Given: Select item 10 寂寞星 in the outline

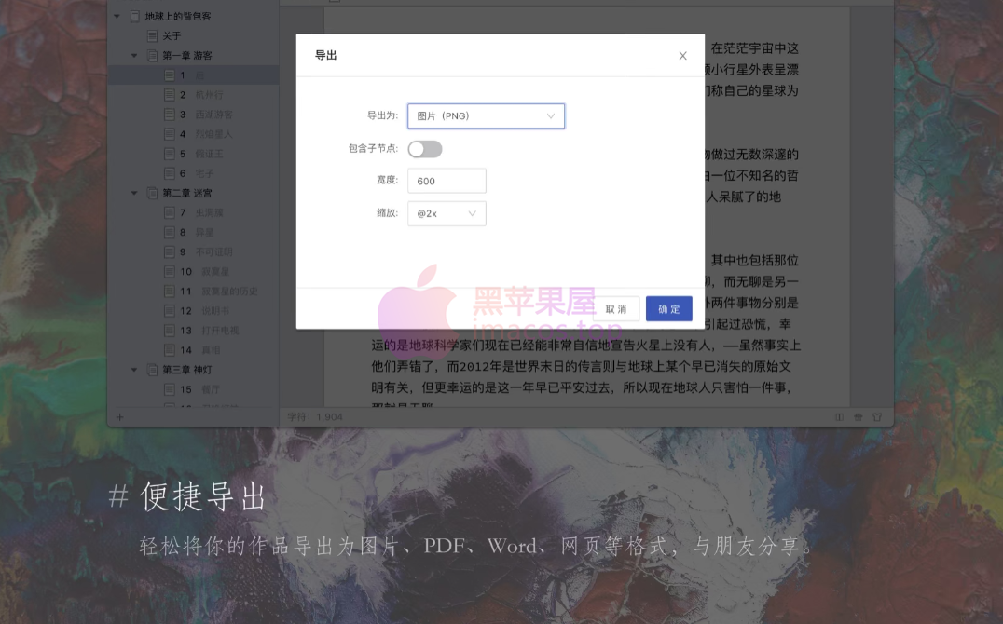Looking at the screenshot, I should point(213,272).
